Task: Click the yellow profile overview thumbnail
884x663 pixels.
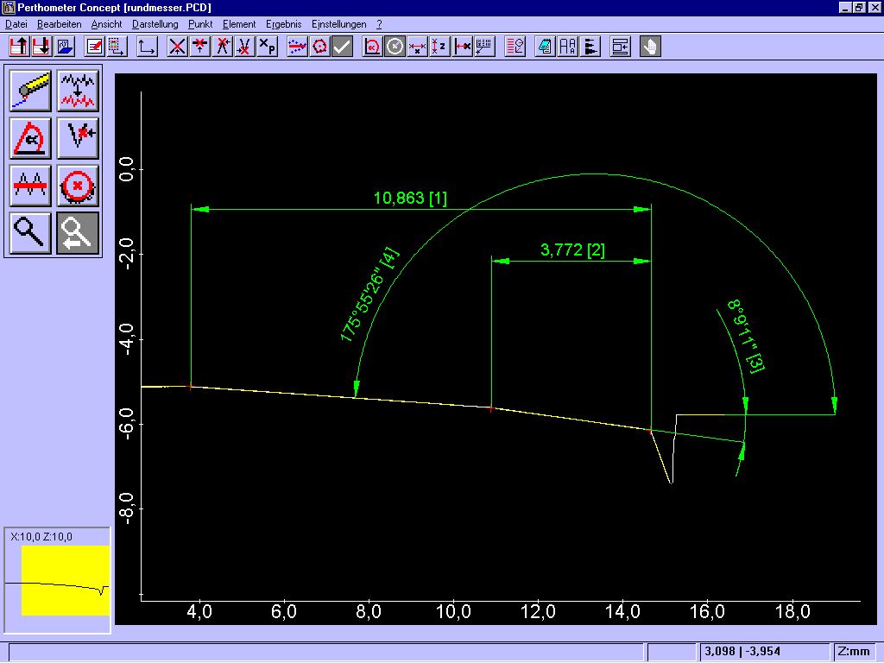Action: [x=66, y=580]
